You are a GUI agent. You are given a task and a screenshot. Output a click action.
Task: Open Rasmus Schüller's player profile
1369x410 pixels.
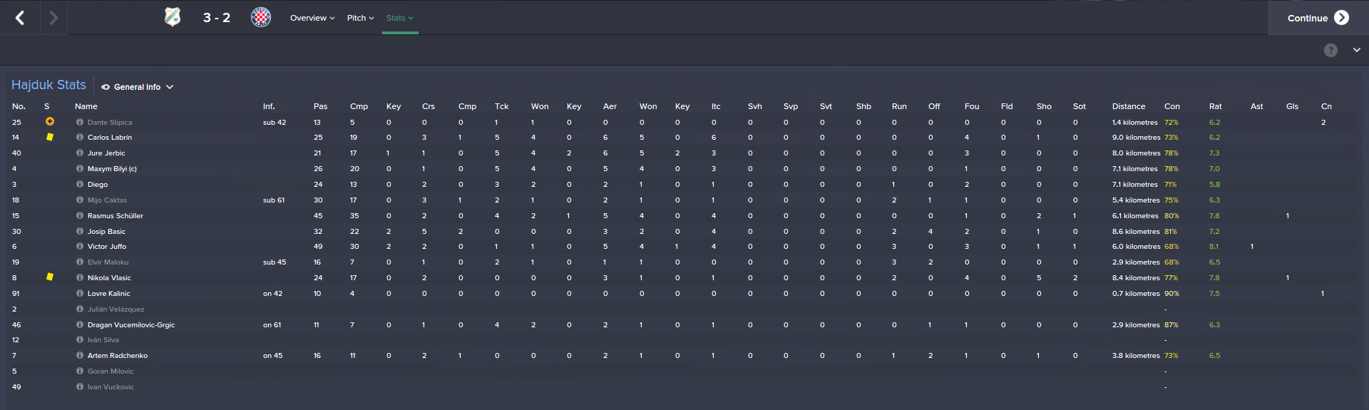116,216
